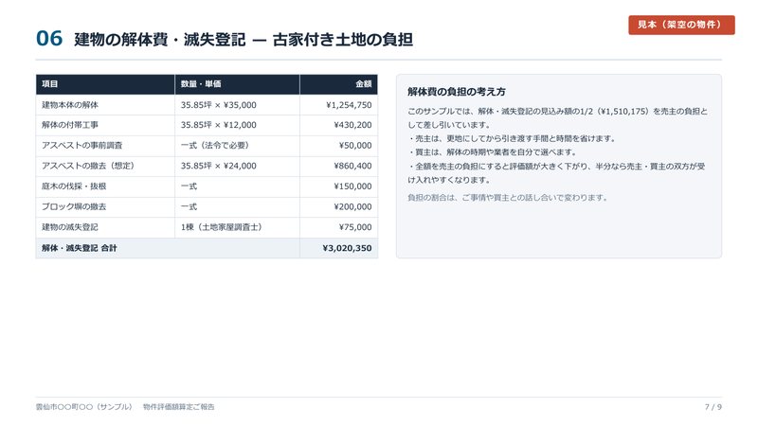This screenshot has height=426, width=758.
Task: Select the amount ¥1,254,750
Action: 349,105
